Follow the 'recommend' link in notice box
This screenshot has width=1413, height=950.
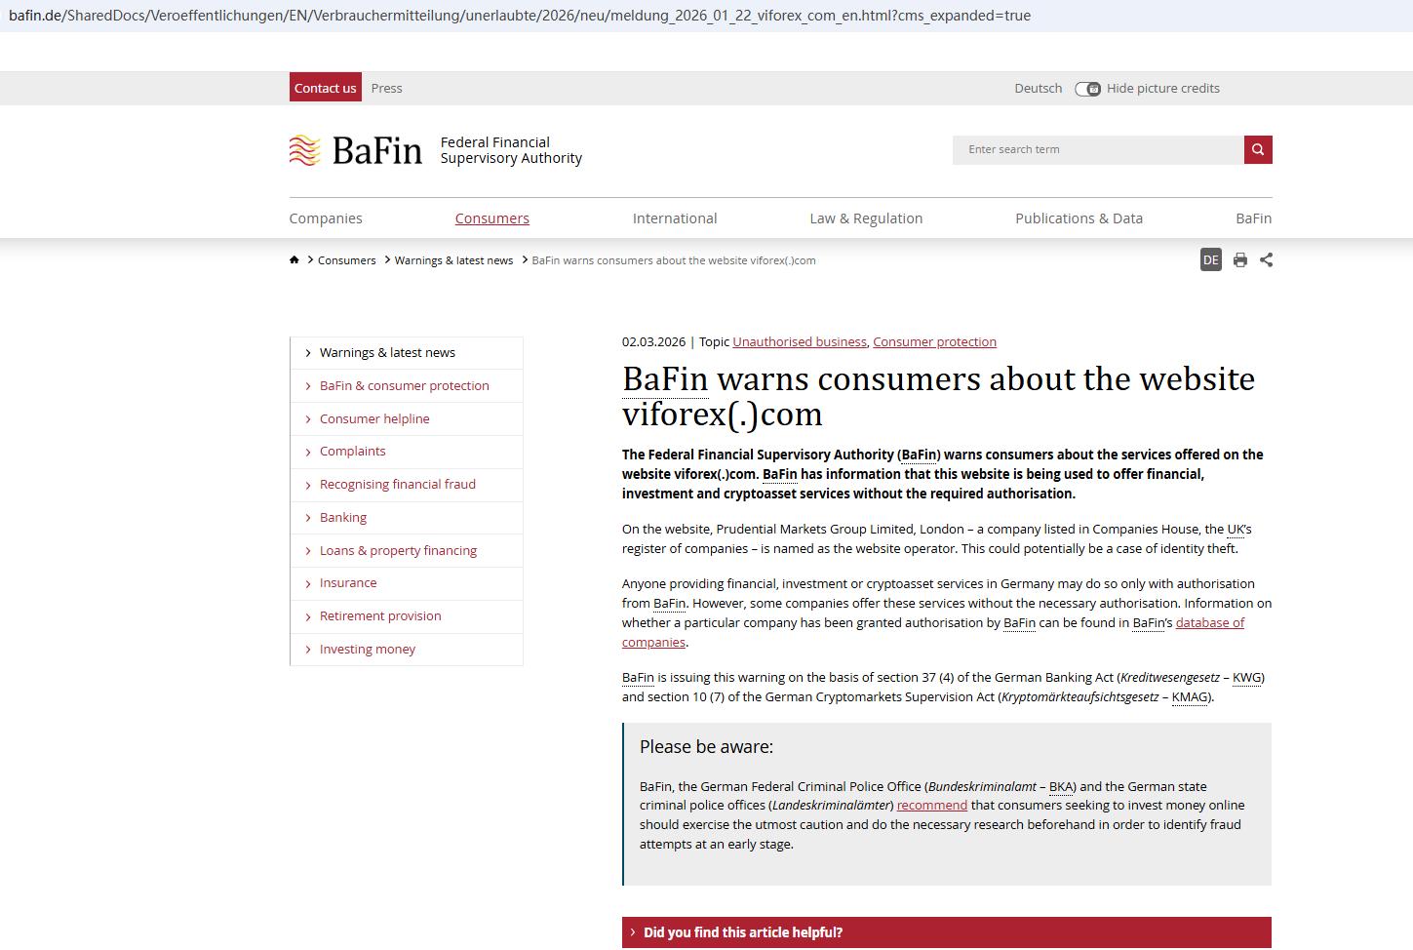(x=931, y=806)
